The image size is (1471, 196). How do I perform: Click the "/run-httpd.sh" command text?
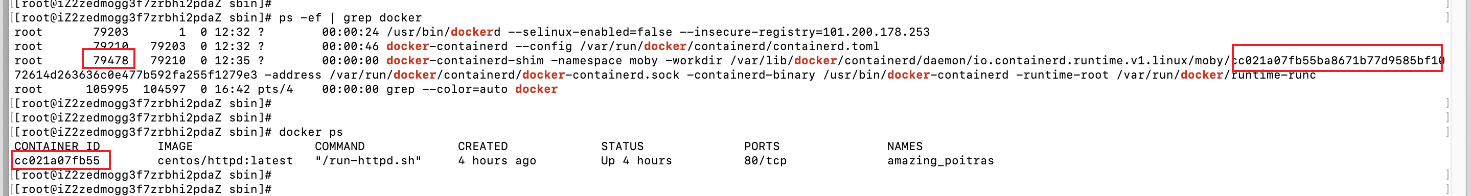tap(369, 161)
